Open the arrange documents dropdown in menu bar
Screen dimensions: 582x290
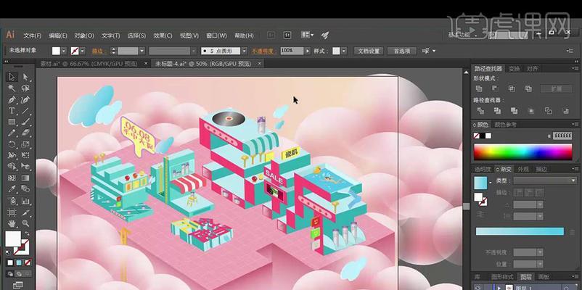coord(308,35)
